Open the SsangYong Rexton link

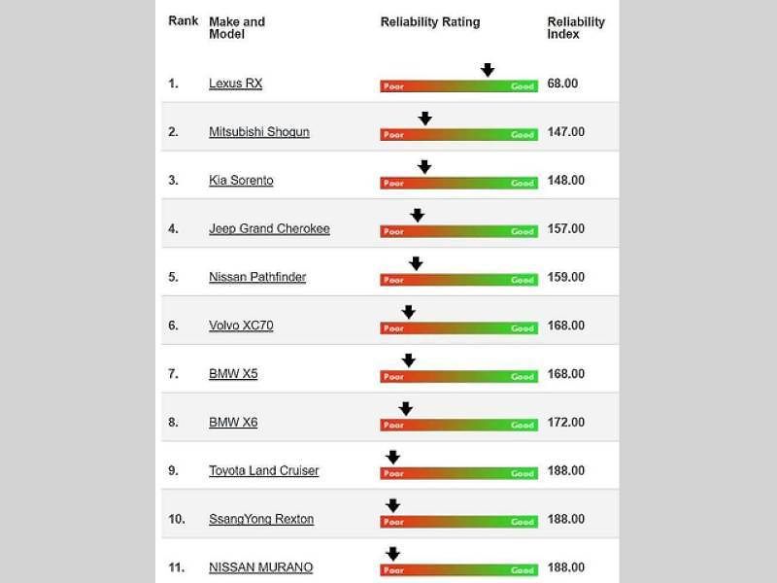tap(261, 519)
